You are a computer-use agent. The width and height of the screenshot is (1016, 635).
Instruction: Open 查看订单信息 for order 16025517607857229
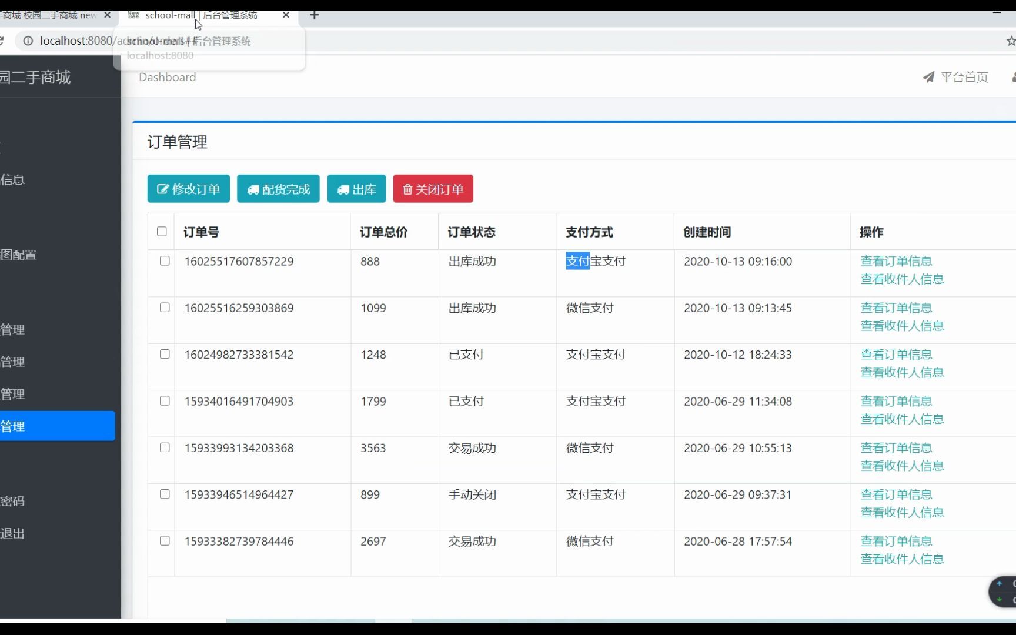[x=896, y=261]
